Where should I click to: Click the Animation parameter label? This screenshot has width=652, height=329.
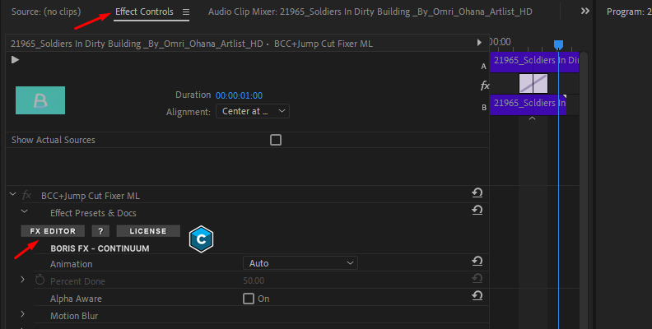[x=71, y=264]
